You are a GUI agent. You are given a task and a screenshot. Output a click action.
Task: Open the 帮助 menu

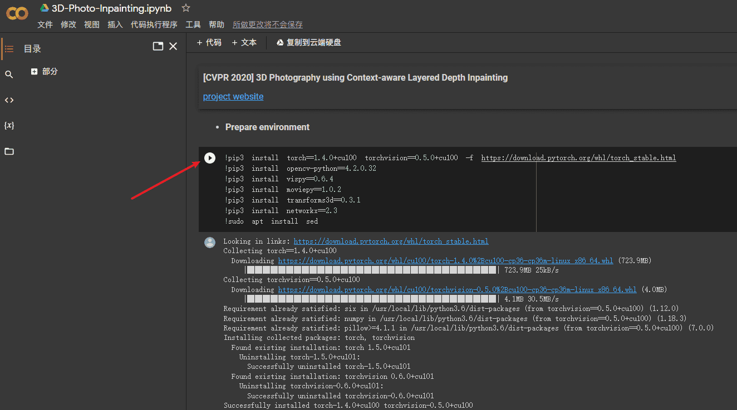pos(217,24)
